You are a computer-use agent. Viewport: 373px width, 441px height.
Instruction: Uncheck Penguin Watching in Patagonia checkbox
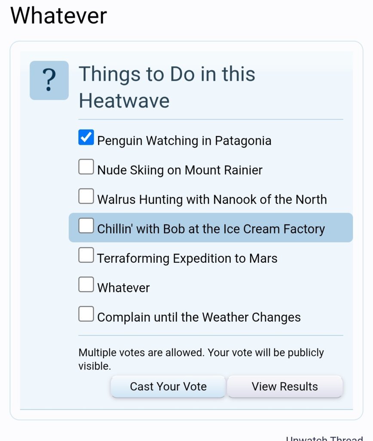click(86, 137)
